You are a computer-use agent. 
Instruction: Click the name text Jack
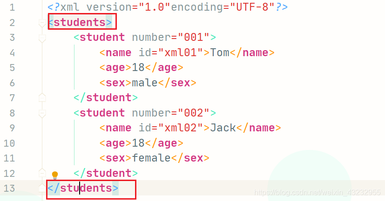tap(223, 128)
